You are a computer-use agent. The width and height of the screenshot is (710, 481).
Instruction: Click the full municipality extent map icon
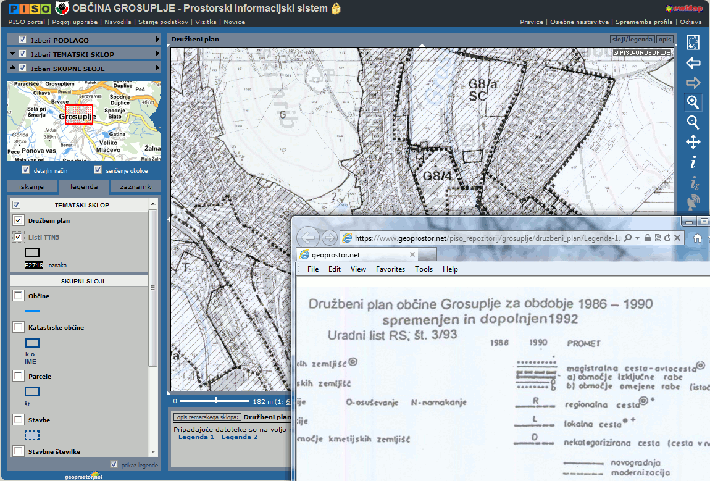click(693, 43)
